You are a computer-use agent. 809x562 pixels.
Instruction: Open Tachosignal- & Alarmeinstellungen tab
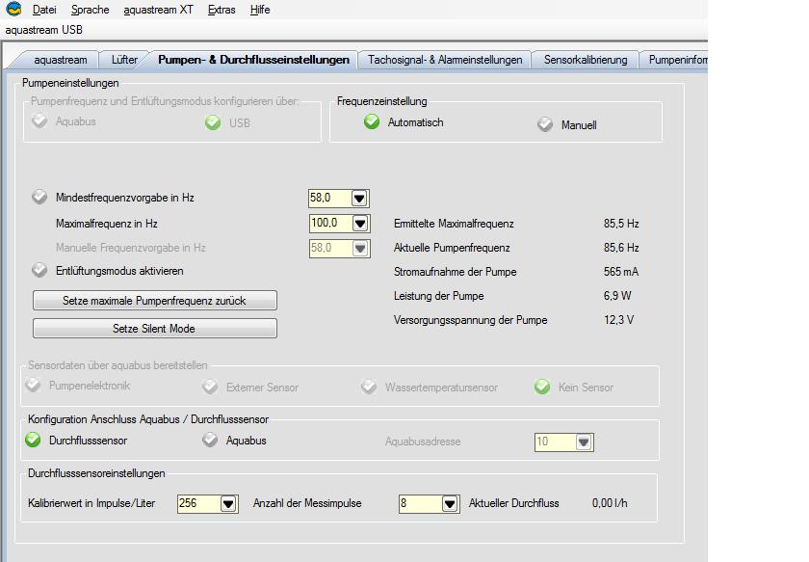445,60
